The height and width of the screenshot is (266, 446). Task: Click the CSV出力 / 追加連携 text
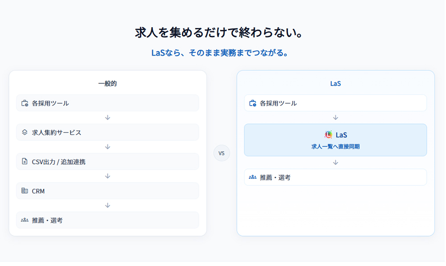[58, 162]
